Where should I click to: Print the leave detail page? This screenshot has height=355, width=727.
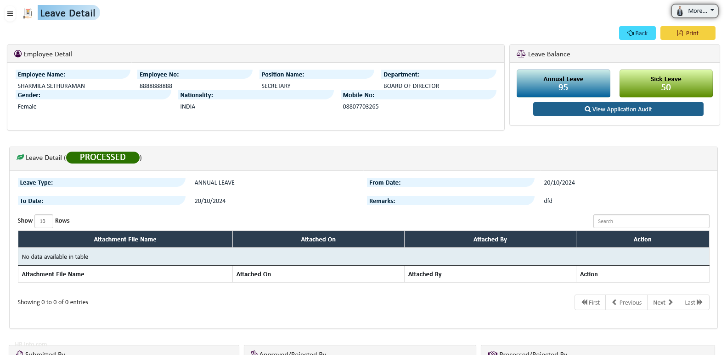[x=688, y=33]
